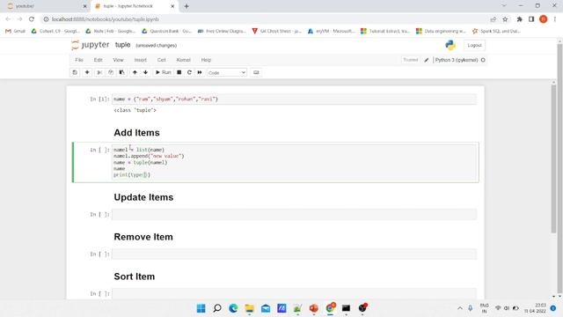
Task: Click the Sort Item heading
Action: click(135, 276)
